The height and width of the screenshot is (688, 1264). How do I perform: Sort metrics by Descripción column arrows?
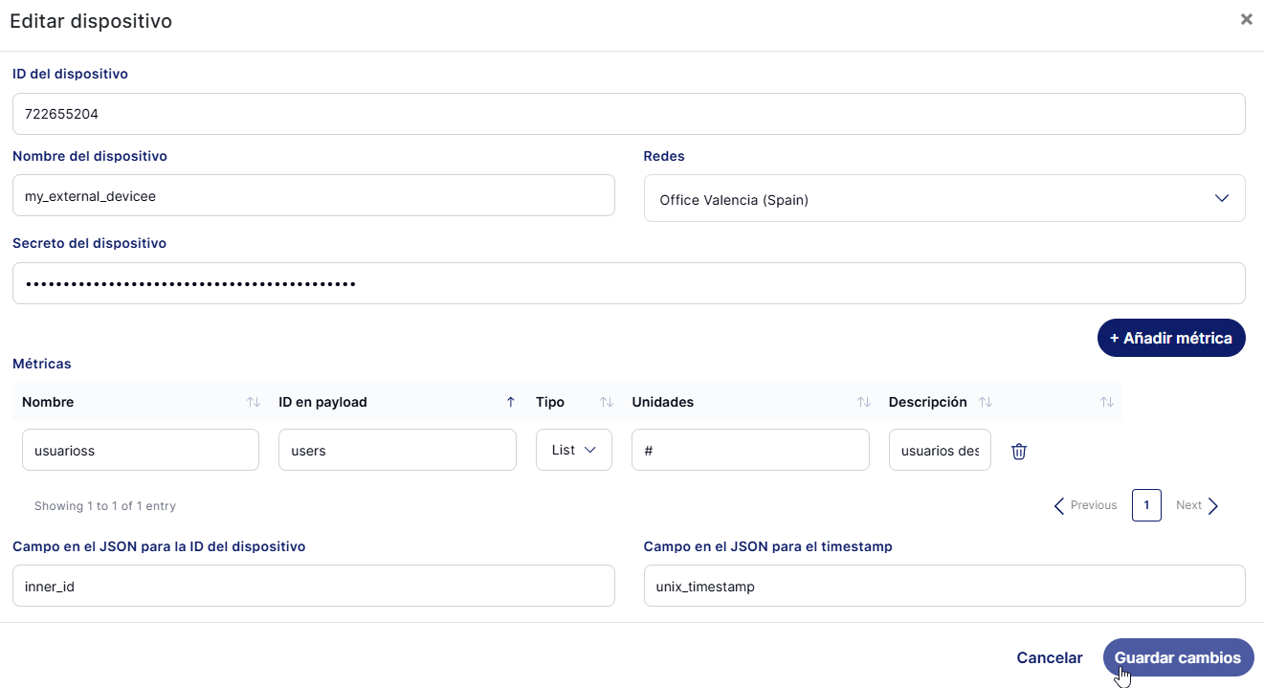pos(986,402)
